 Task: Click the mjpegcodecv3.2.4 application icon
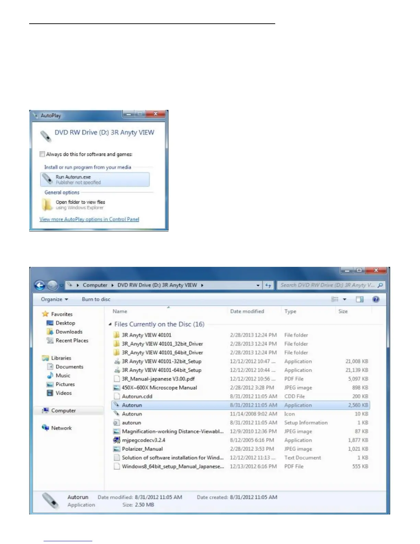coord(117,440)
